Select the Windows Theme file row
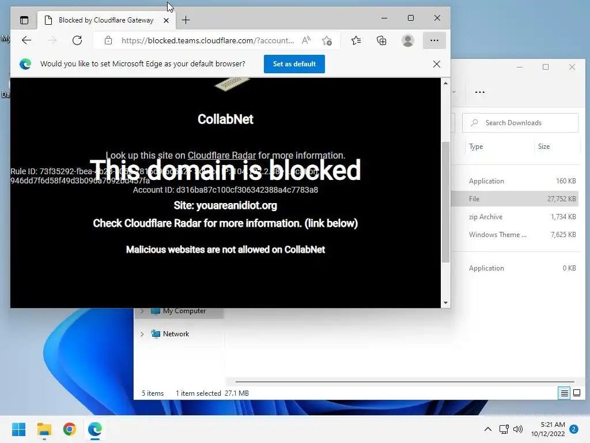This screenshot has height=443, width=590. [x=516, y=235]
